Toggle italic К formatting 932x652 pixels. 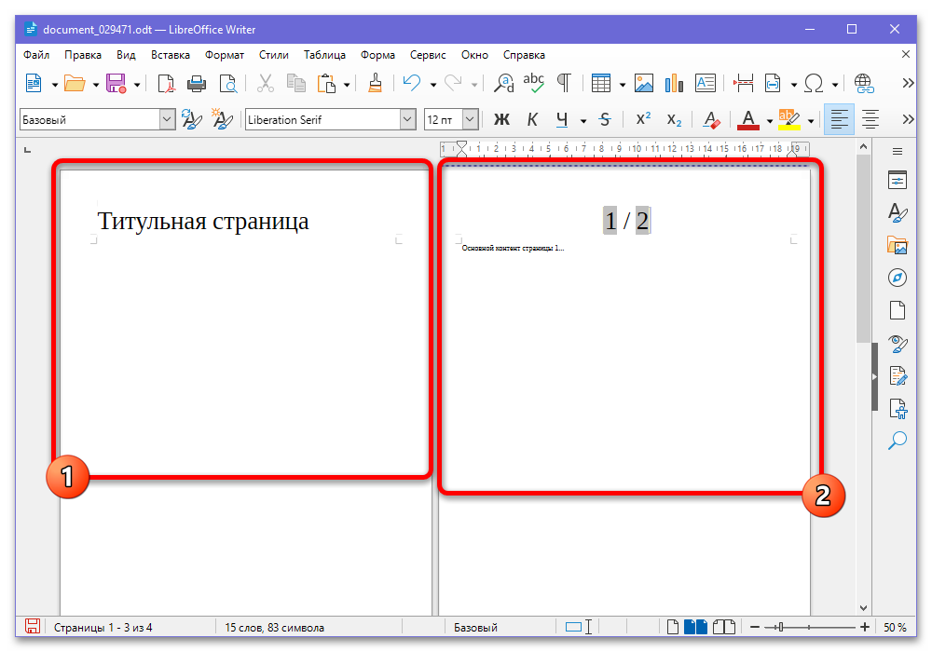[532, 120]
